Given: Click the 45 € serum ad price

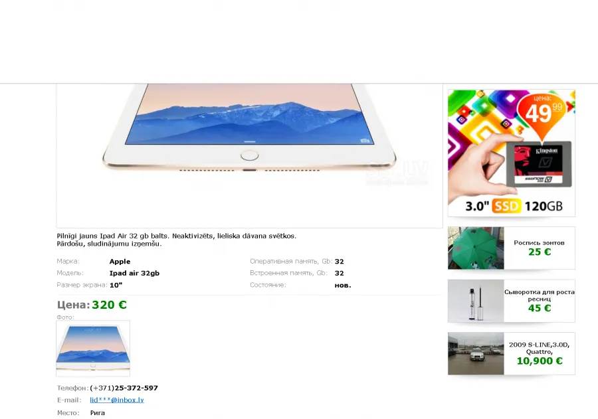Looking at the screenshot, I should (x=540, y=308).
